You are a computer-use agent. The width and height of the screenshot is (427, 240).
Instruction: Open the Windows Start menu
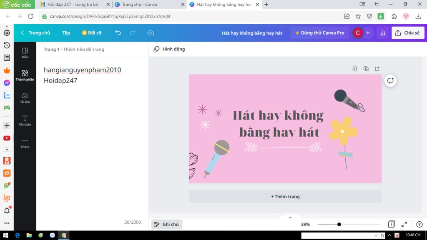click(6, 235)
